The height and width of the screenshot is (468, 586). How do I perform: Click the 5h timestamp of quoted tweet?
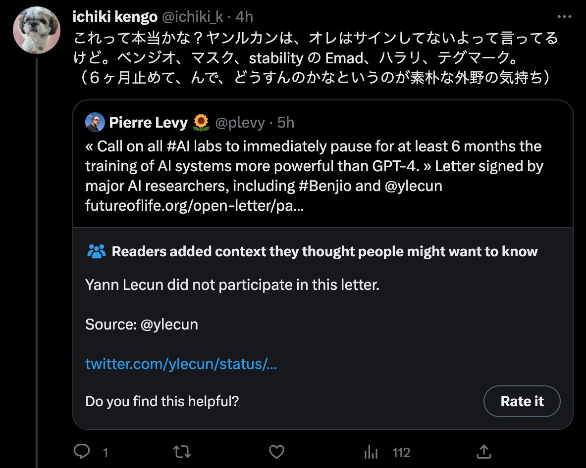click(x=285, y=122)
